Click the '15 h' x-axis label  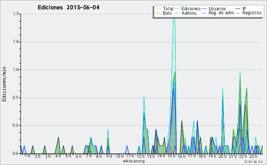[x=171, y=156]
